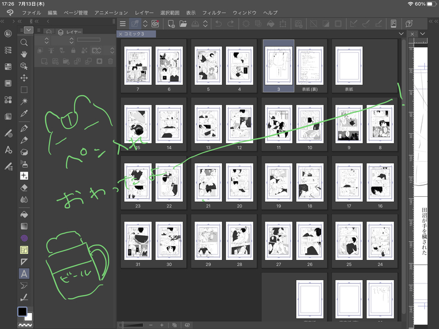Open the 編集 menu
Viewport: 439px width, 329px height.
[x=52, y=13]
